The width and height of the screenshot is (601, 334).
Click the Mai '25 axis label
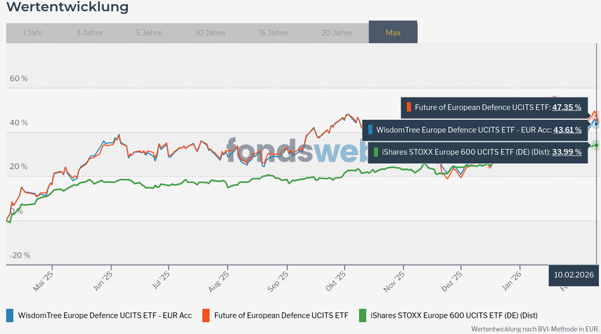[x=43, y=282]
